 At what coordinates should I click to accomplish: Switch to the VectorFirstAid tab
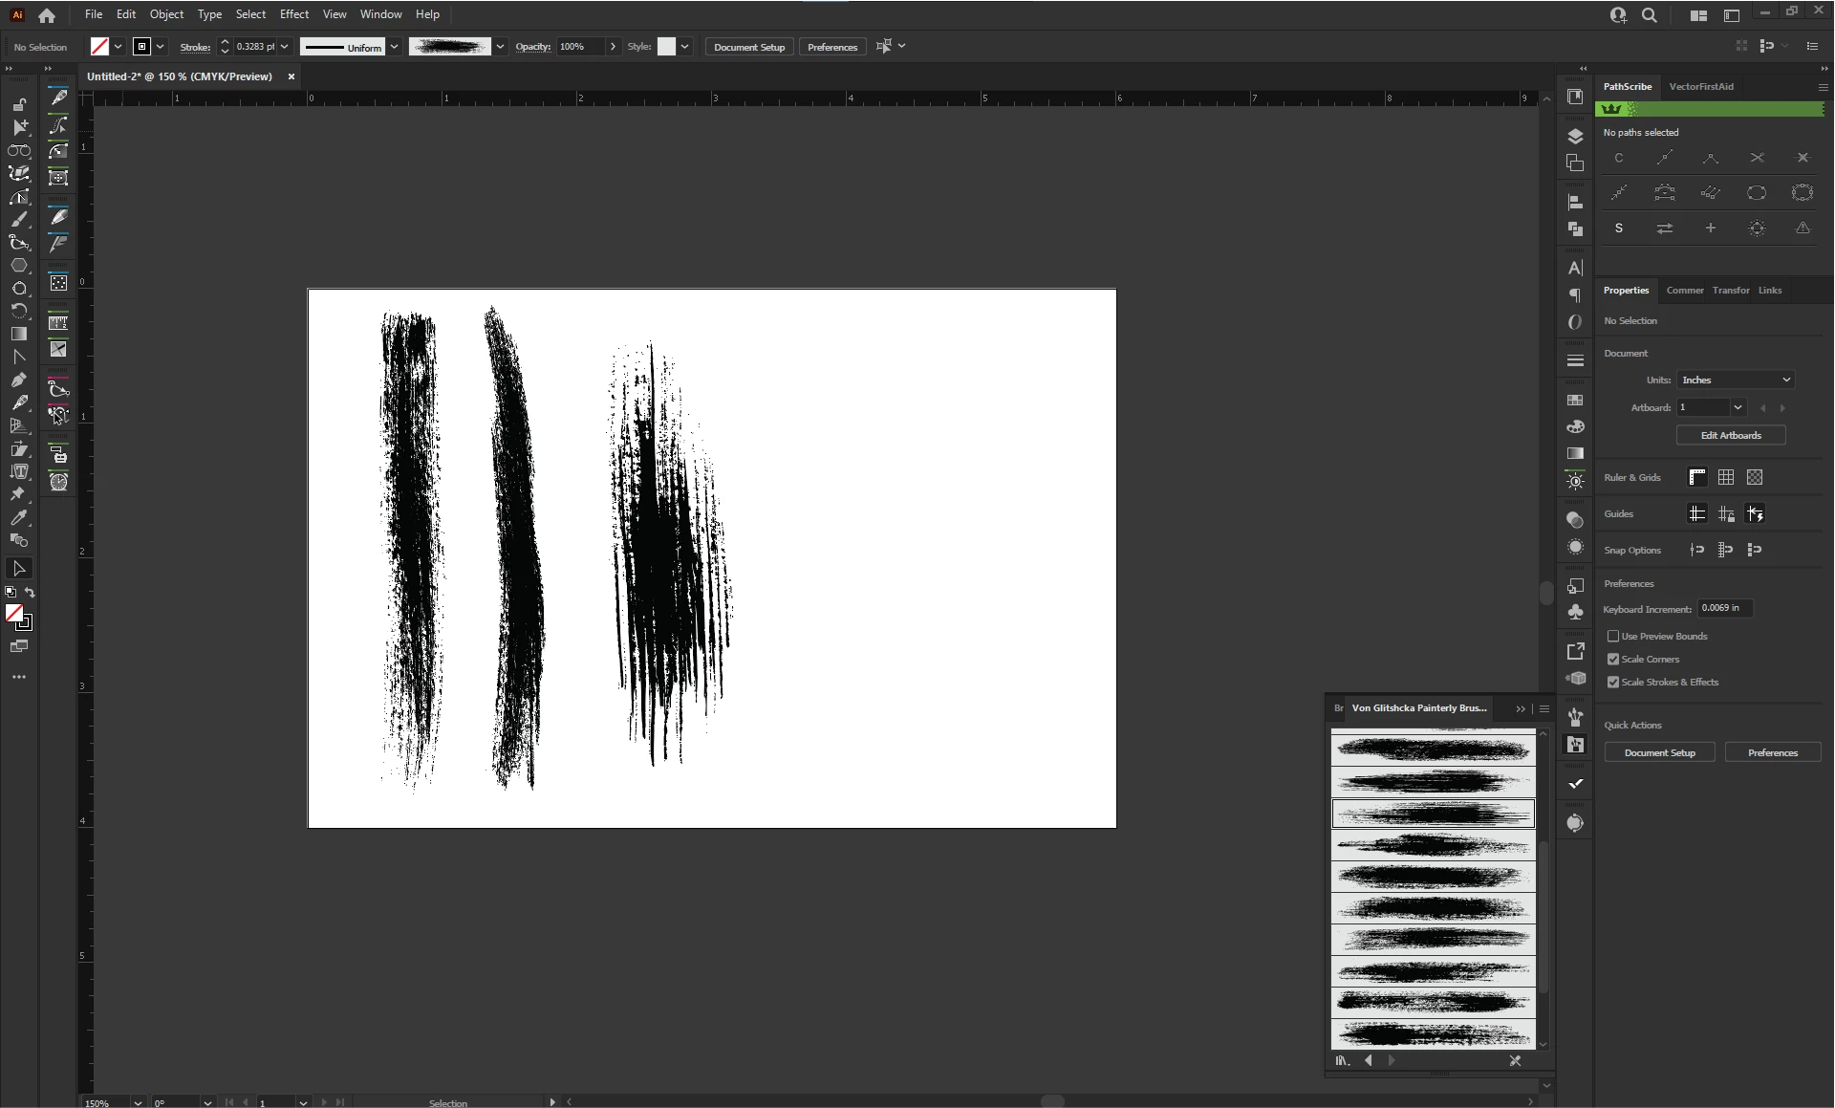(x=1700, y=86)
